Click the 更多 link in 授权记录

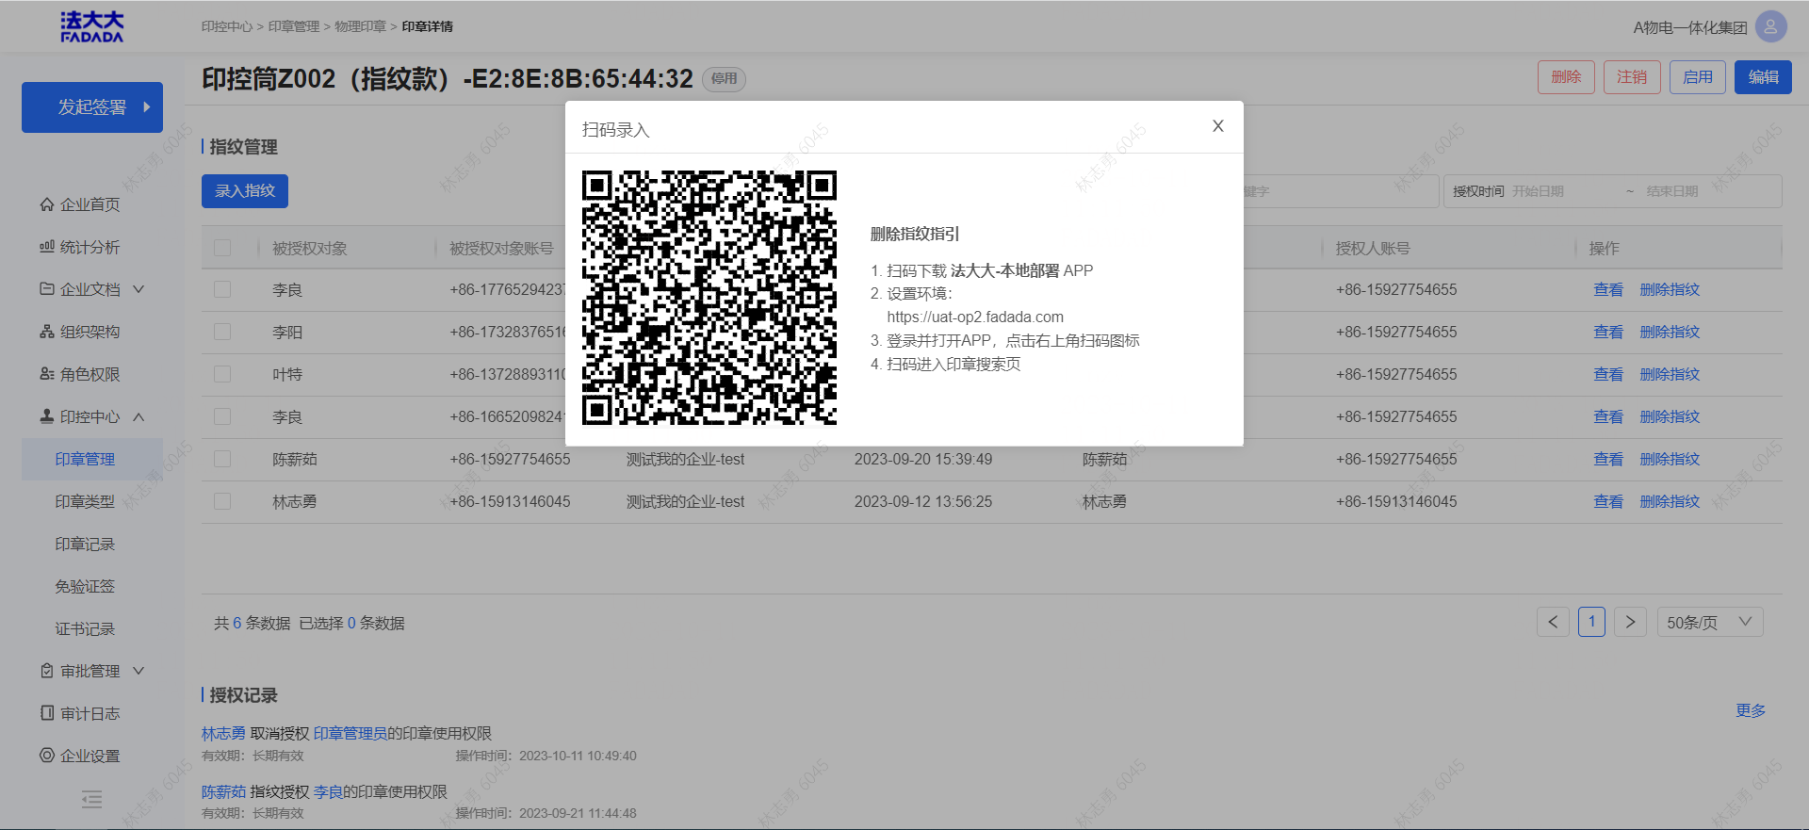[x=1751, y=710]
